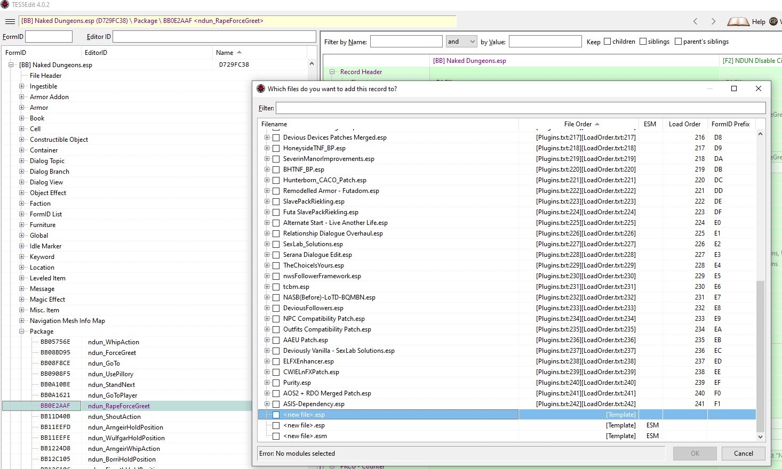
Task: Click the Editor ID search field
Action: coord(214,37)
